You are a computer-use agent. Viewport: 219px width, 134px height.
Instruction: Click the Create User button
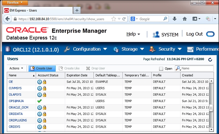(42, 68)
